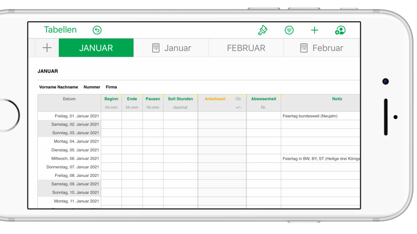The height and width of the screenshot is (234, 417).
Task: Select date cell Samstag, 09. Januar 2021
Action: pos(69,184)
